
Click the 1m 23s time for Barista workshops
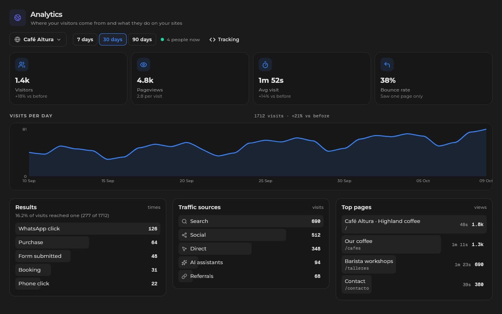tap(463, 265)
